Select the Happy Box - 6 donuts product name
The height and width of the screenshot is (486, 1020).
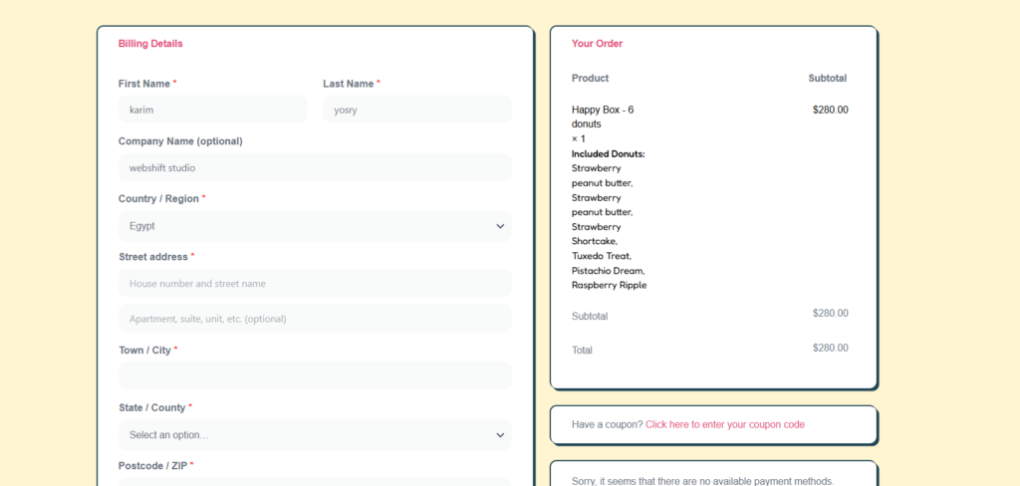point(602,117)
